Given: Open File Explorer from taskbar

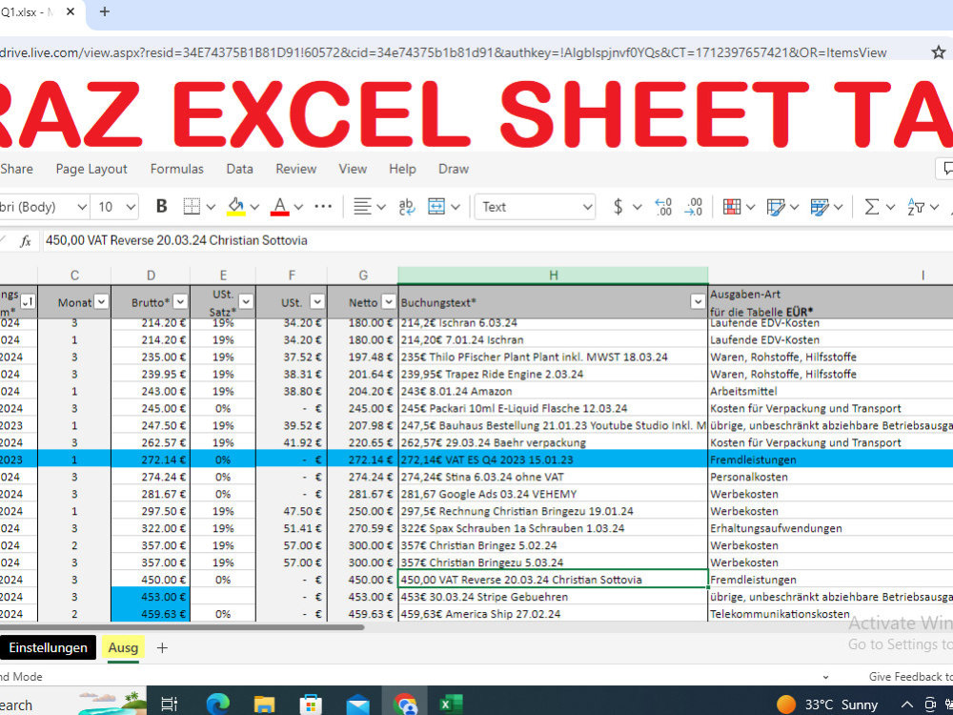Looking at the screenshot, I should tap(264, 705).
